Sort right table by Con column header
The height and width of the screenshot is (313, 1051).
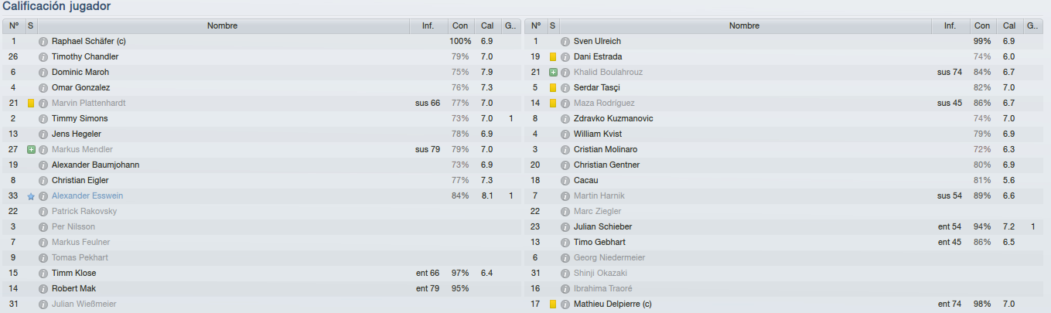[982, 26]
